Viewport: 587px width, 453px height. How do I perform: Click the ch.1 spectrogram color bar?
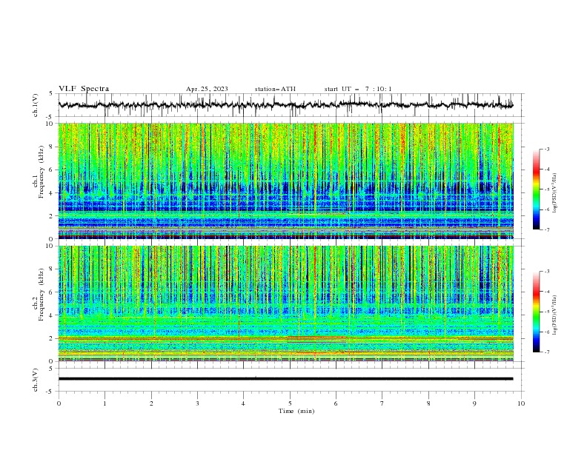click(537, 189)
